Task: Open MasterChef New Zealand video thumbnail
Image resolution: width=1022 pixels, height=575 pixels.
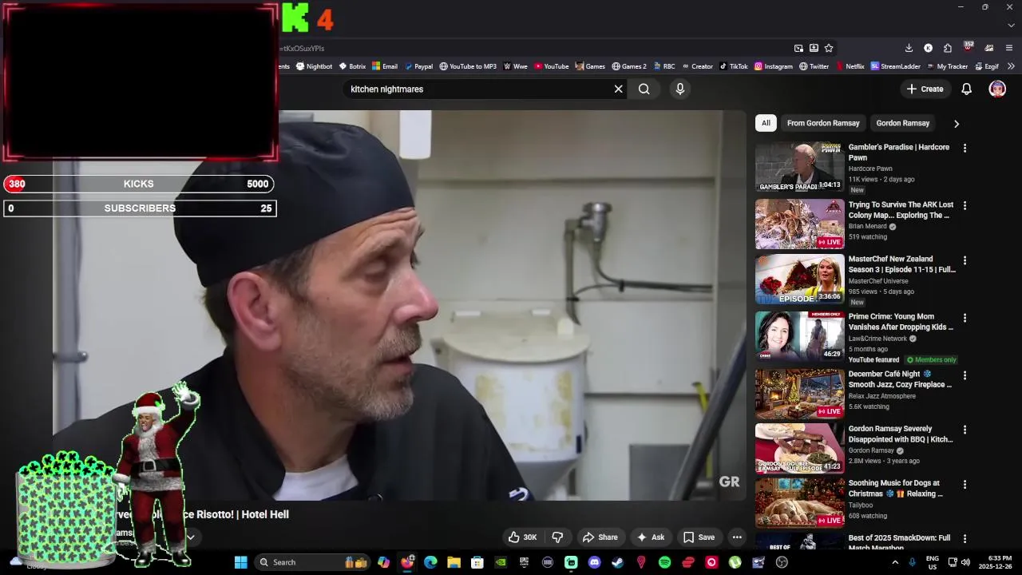Action: (799, 279)
